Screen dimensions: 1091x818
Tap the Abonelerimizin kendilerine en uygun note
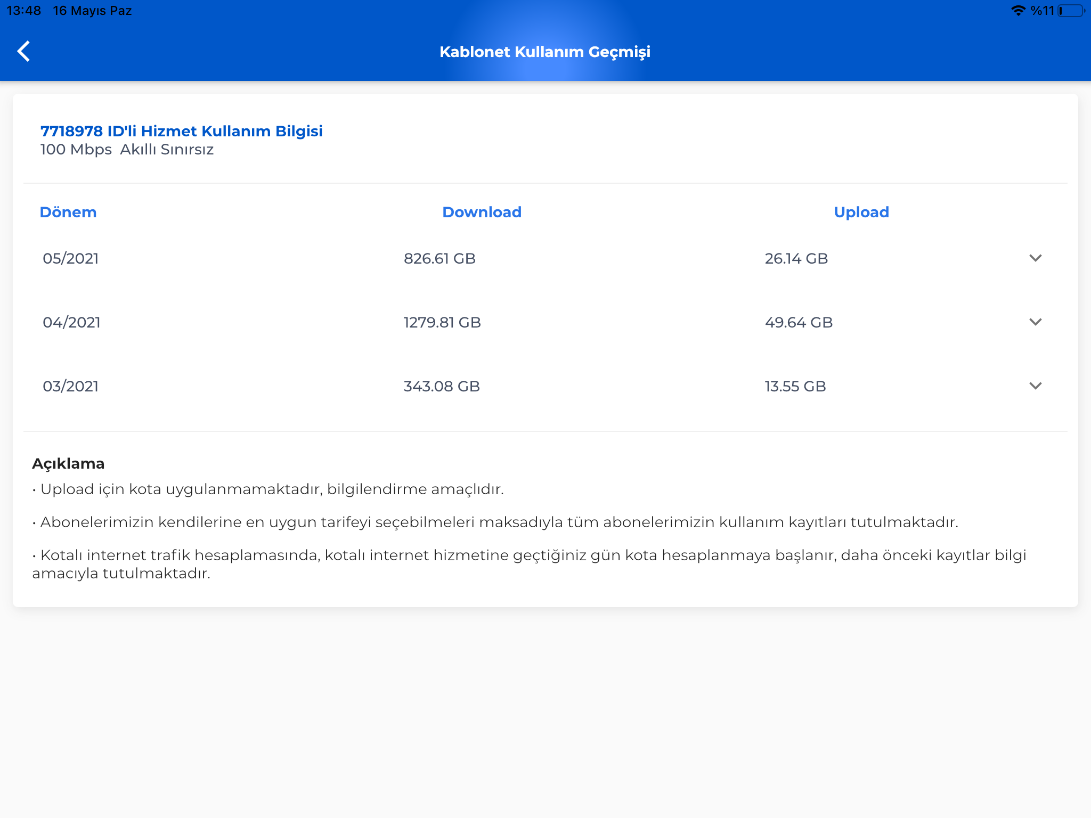495,522
